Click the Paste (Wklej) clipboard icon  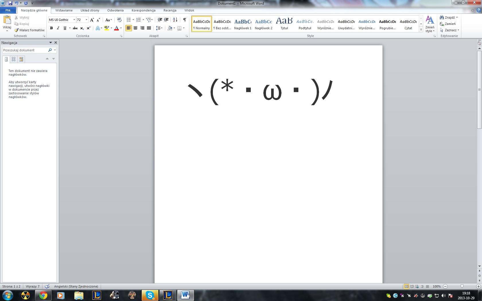[7, 20]
